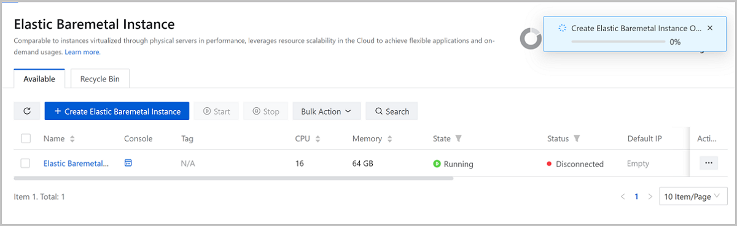737x226 pixels.
Task: Expand the Bulk Action dropdown
Action: [x=326, y=111]
